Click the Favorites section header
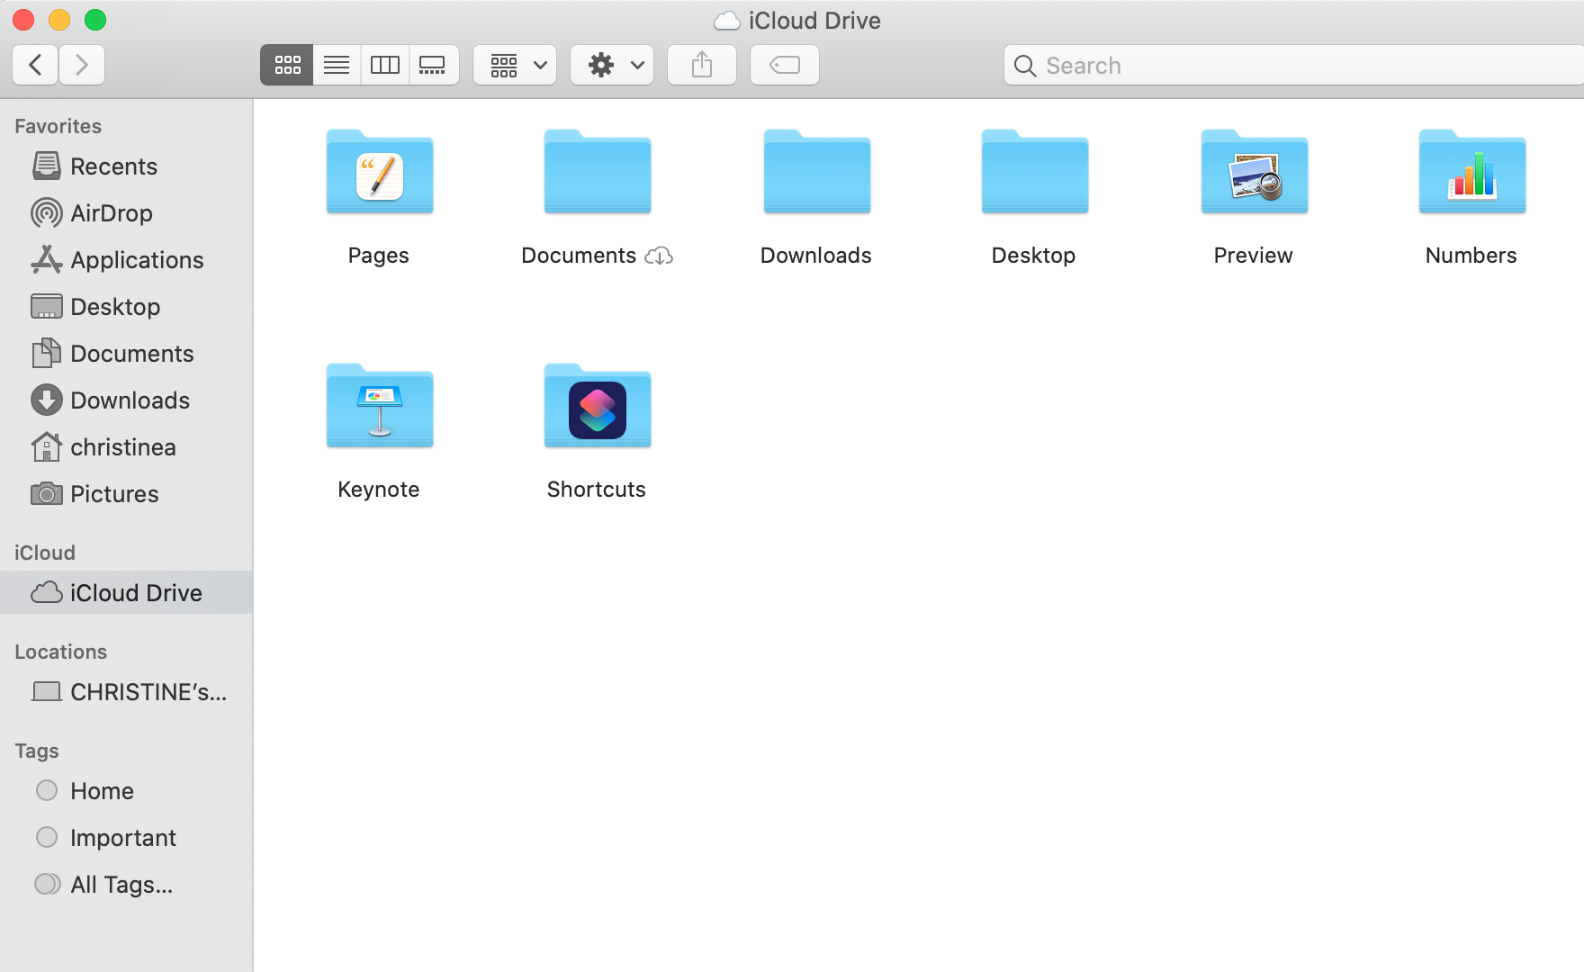The width and height of the screenshot is (1584, 972). pos(58,126)
